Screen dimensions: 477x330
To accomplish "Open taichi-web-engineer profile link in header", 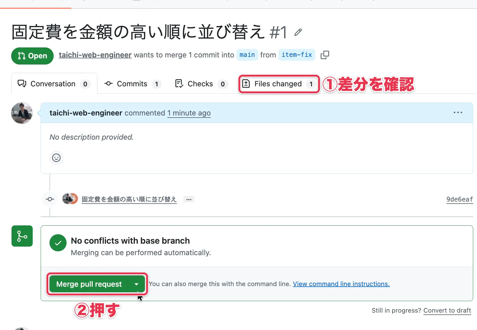I will click(95, 55).
